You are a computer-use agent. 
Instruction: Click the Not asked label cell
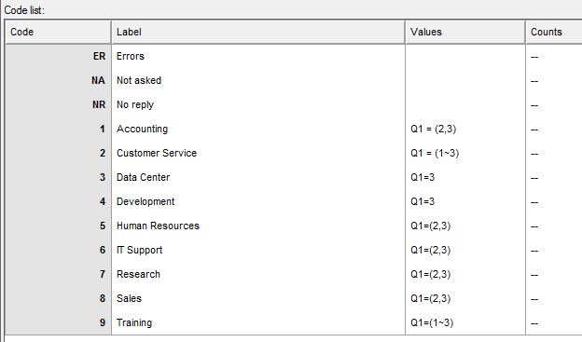[x=258, y=80]
